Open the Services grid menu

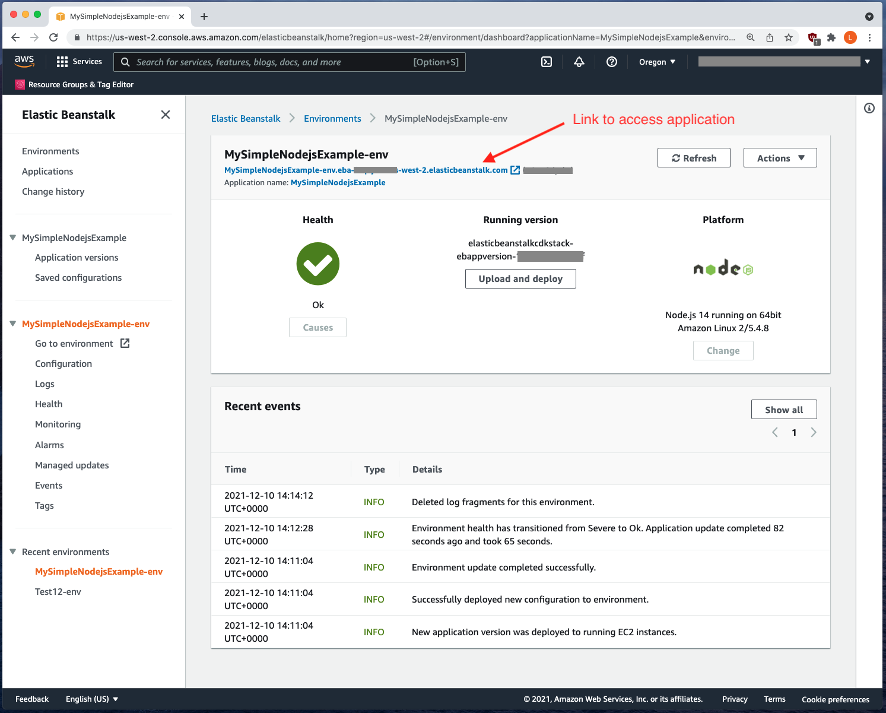click(x=80, y=62)
